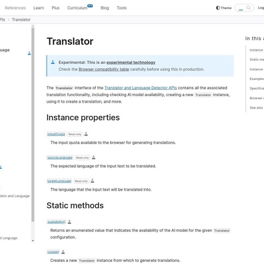Click the Translator page heading
The image size is (264, 264).
70,41
